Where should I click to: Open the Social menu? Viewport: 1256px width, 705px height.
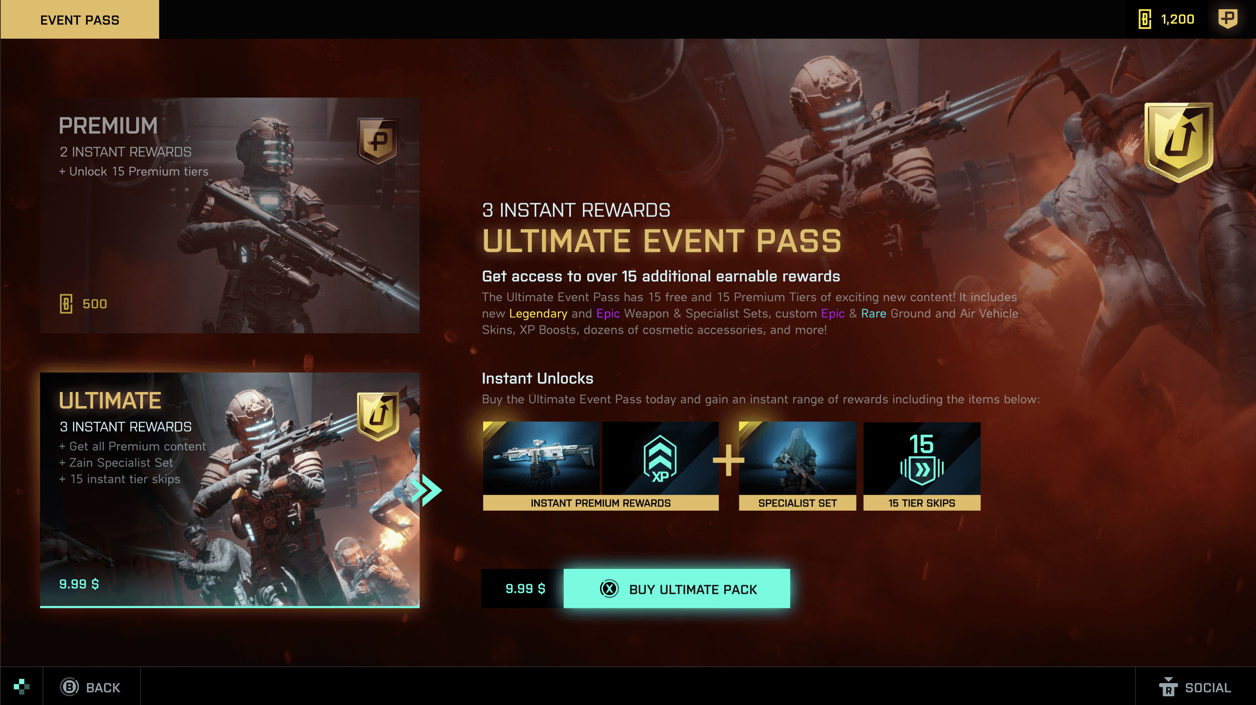(1195, 687)
